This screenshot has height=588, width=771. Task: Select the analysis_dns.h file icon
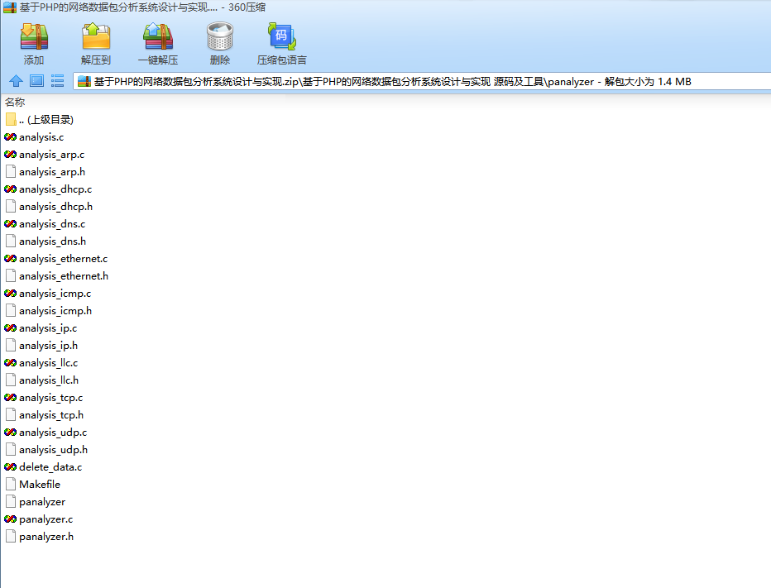tap(10, 241)
